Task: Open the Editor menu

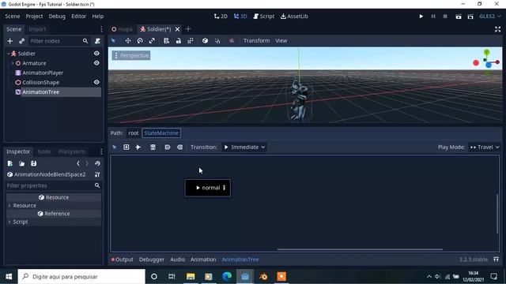Action: click(x=78, y=16)
